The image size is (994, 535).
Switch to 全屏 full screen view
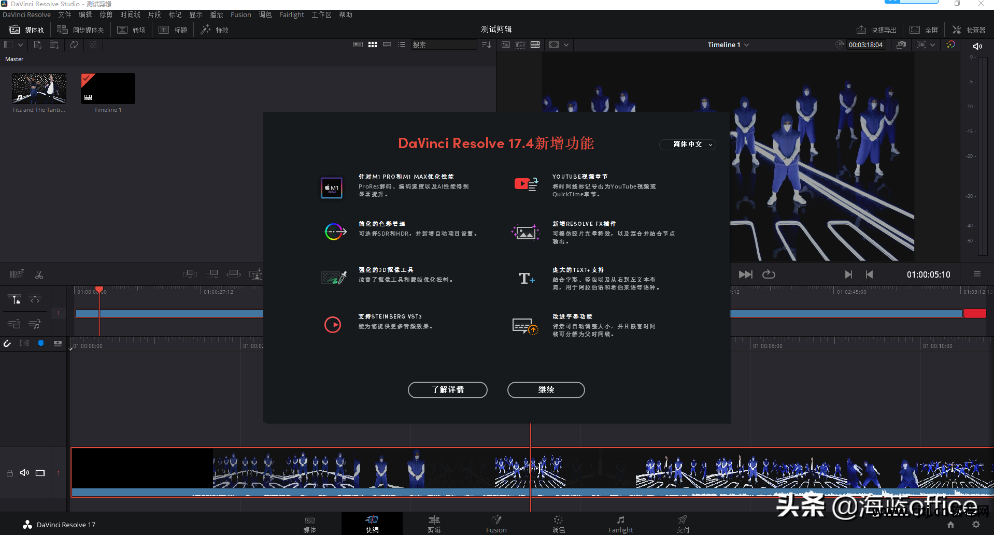click(x=924, y=30)
